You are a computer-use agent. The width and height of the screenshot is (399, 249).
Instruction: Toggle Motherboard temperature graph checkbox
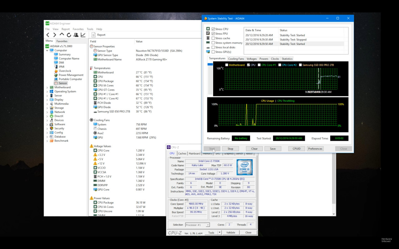click(x=227, y=65)
